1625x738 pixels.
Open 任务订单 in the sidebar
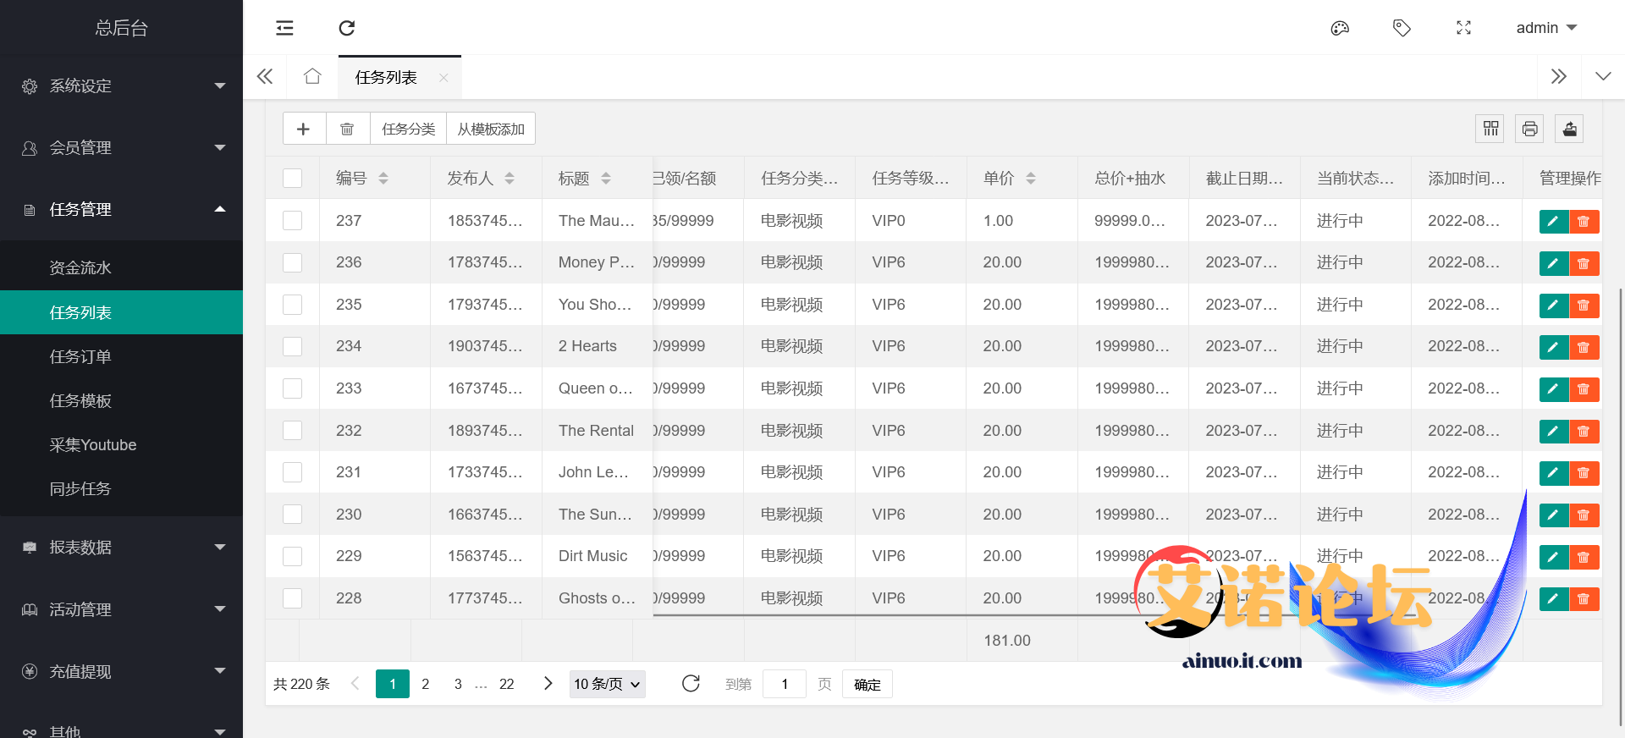click(x=80, y=357)
